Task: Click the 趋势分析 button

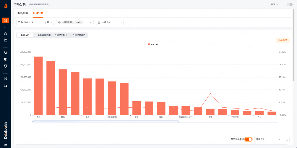Action: [282, 40]
